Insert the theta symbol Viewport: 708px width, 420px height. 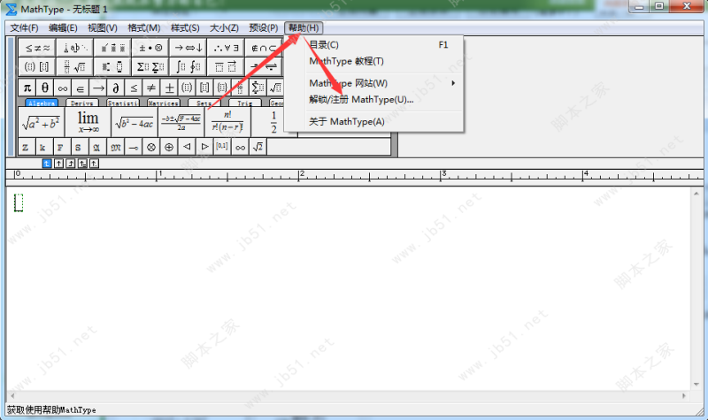45,87
